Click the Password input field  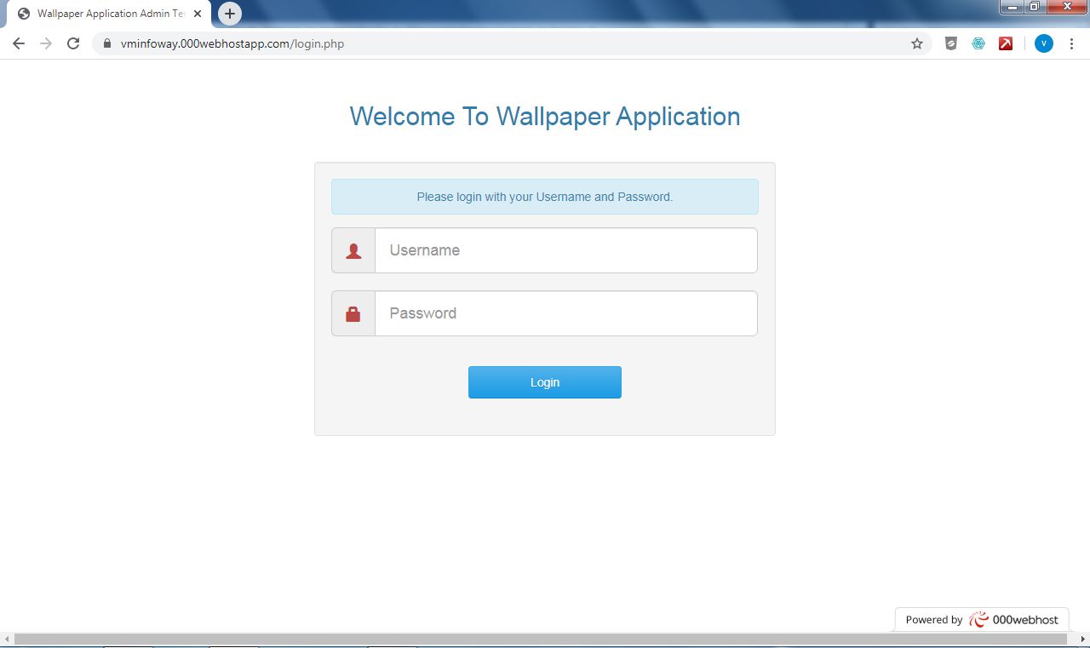tap(565, 313)
